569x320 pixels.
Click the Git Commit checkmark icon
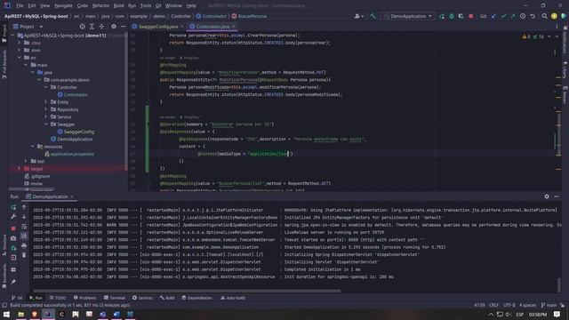(x=503, y=16)
